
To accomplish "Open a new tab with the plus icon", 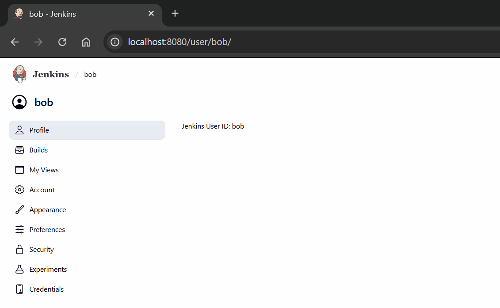I will tap(175, 13).
